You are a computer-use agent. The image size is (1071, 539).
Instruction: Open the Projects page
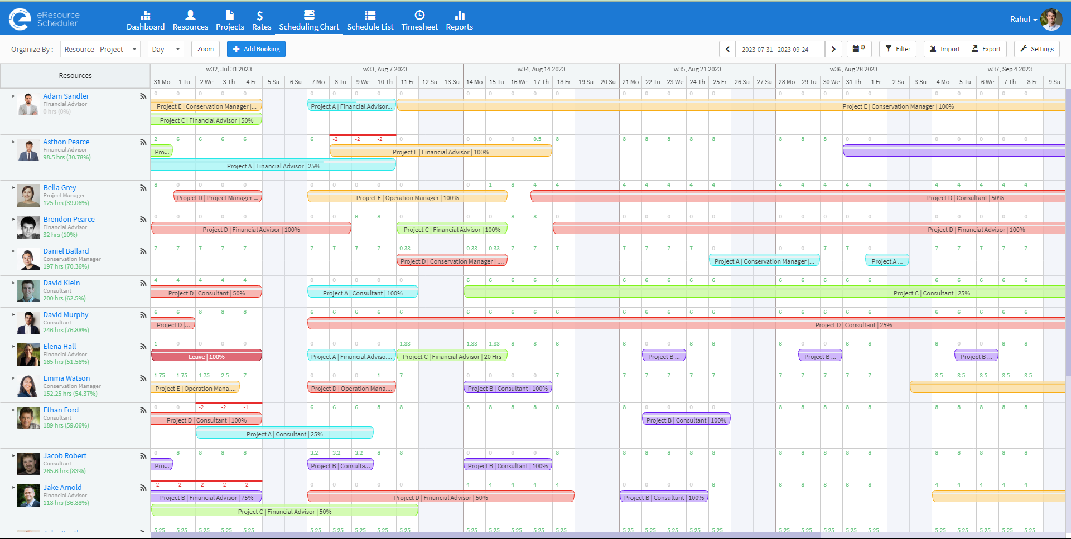click(230, 21)
